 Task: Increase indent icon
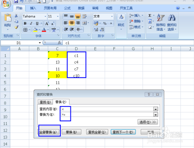[x=72, y=30]
